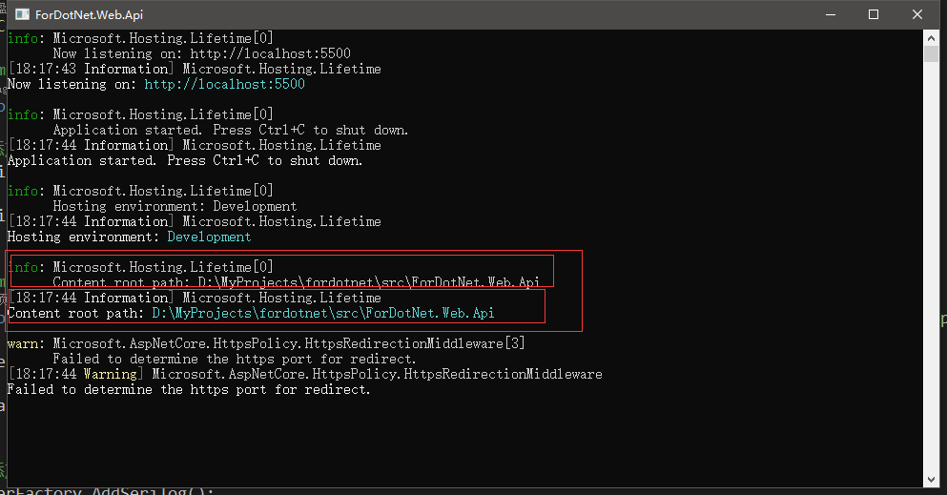
Task: Click the vertical scrollbar thumb
Action: click(x=932, y=53)
